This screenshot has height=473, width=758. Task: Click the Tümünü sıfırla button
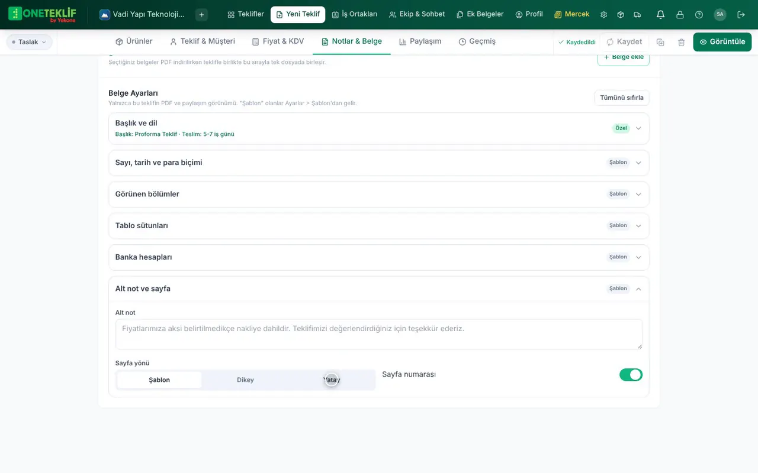click(x=622, y=98)
